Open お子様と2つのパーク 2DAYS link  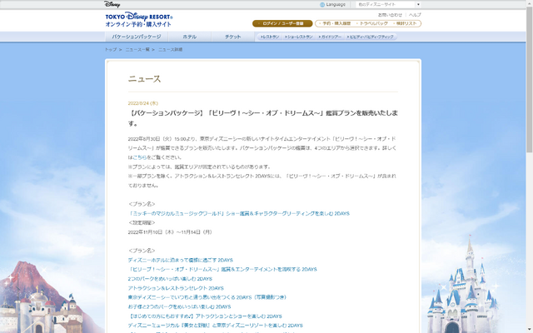click(180, 306)
